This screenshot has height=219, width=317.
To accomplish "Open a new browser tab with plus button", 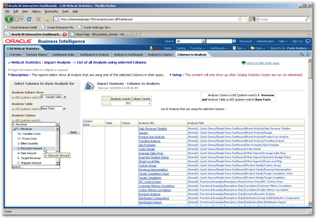I will (137, 34).
